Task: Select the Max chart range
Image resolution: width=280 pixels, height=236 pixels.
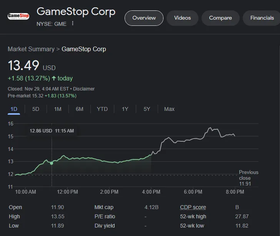Action: [x=169, y=109]
